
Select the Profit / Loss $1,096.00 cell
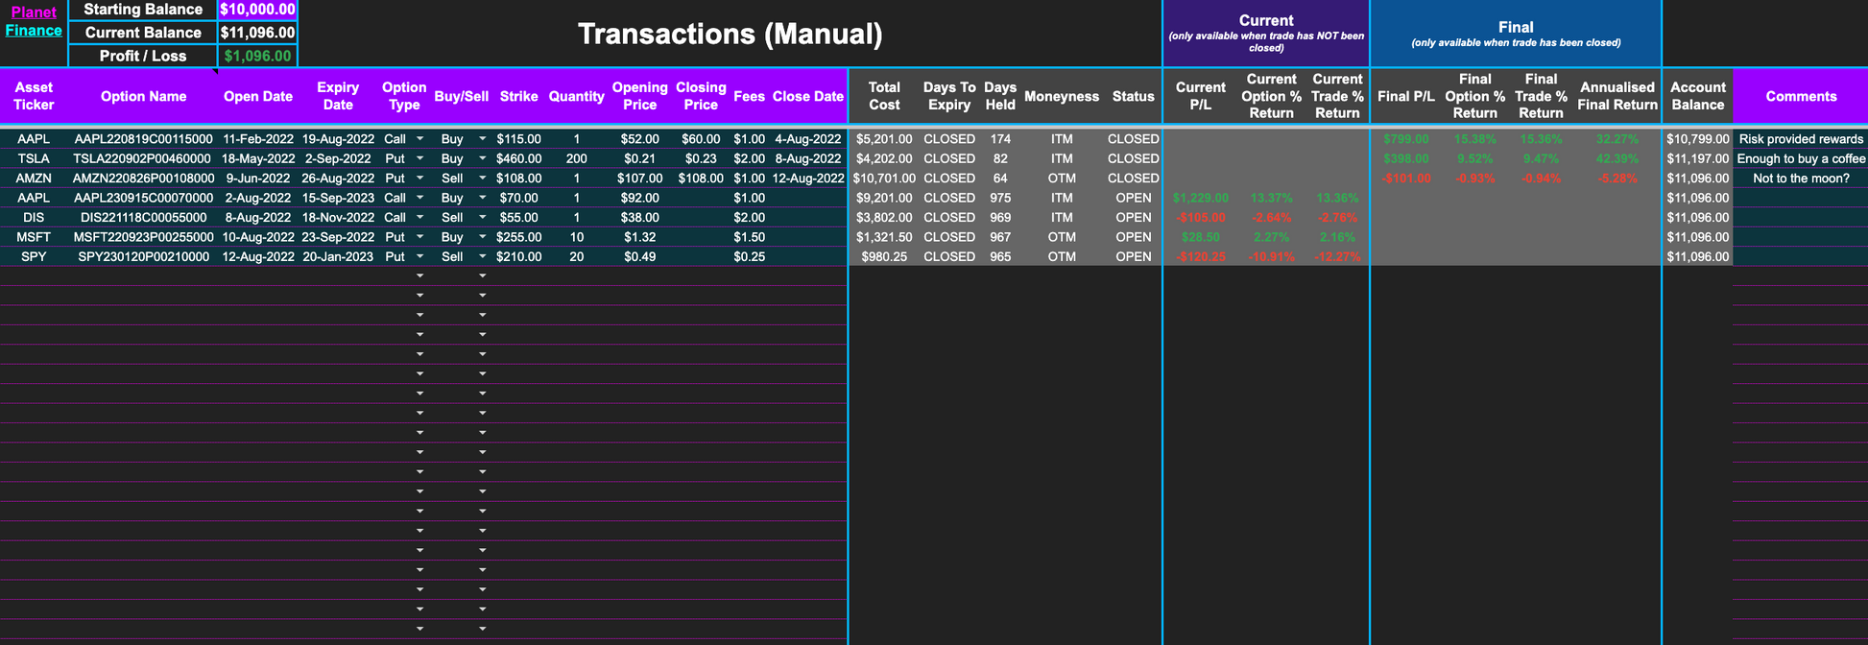(x=257, y=56)
